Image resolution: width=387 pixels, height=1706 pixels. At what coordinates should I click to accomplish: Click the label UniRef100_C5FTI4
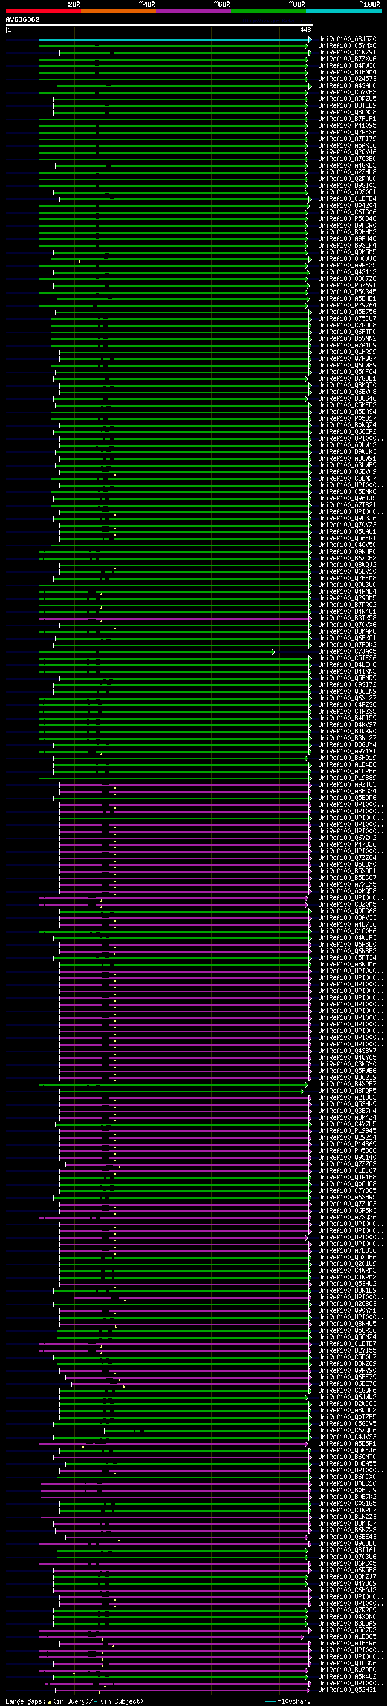347,958
